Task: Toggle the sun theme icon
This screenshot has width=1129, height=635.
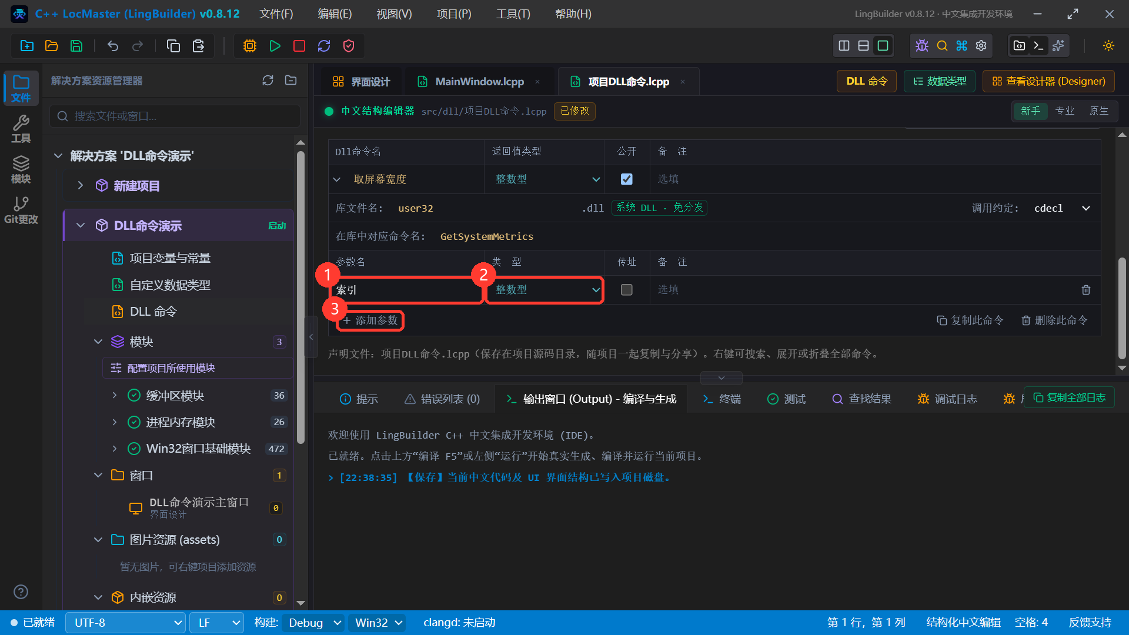Action: pos(1108,46)
